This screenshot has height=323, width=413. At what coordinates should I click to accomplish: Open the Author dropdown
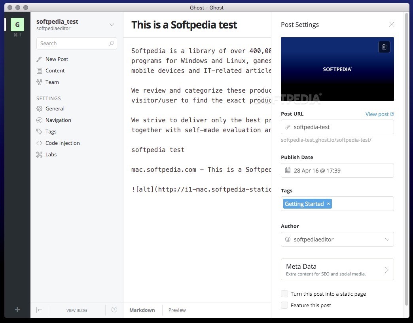click(x=387, y=239)
